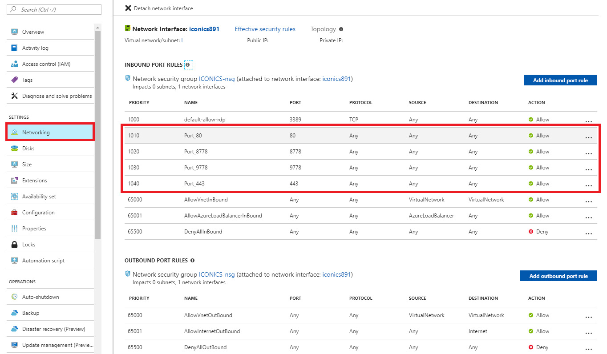
Task: Click the green network interface icon
Action: click(x=128, y=28)
